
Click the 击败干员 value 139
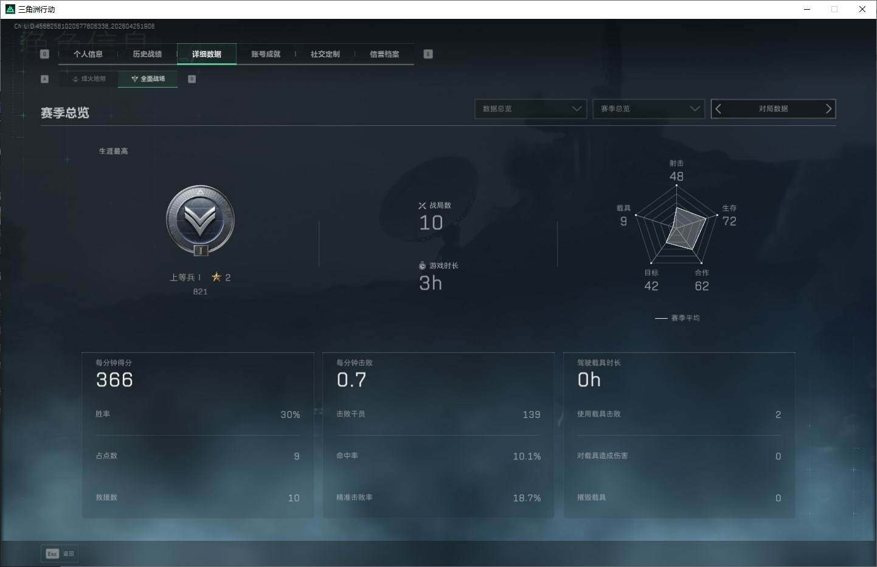click(532, 415)
